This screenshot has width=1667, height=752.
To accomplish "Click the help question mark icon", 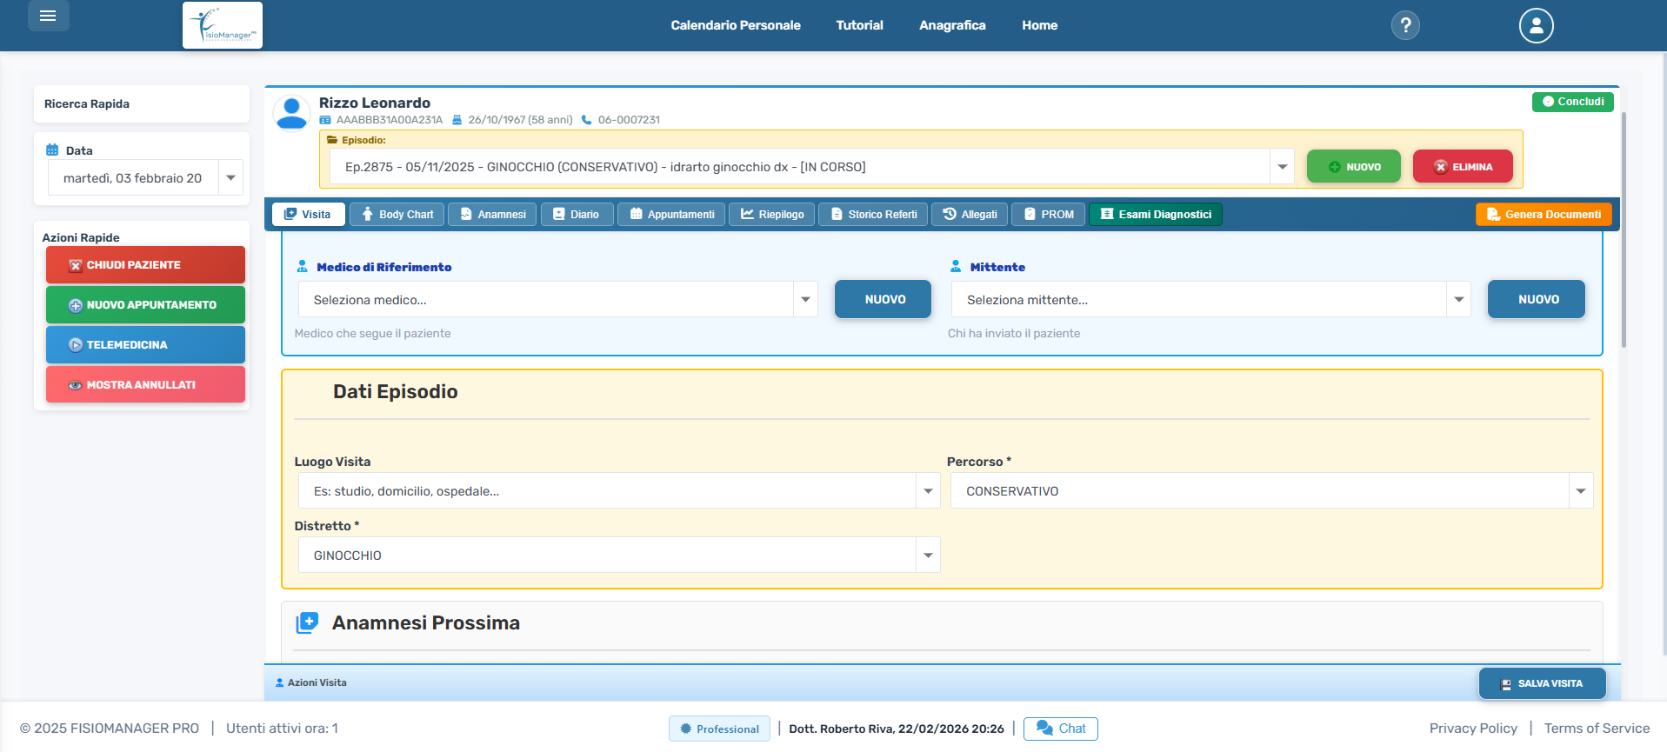I will 1404,25.
